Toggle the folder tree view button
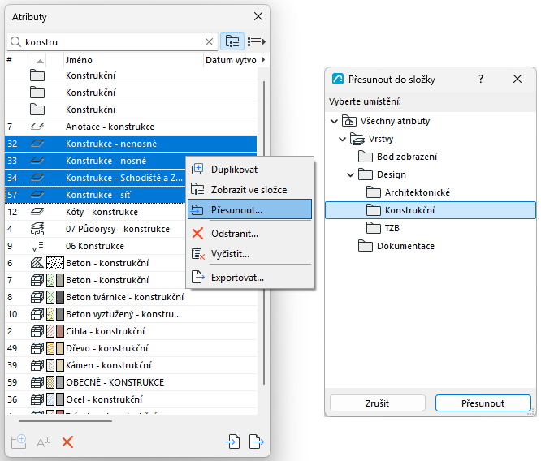541x461 pixels. pos(232,41)
